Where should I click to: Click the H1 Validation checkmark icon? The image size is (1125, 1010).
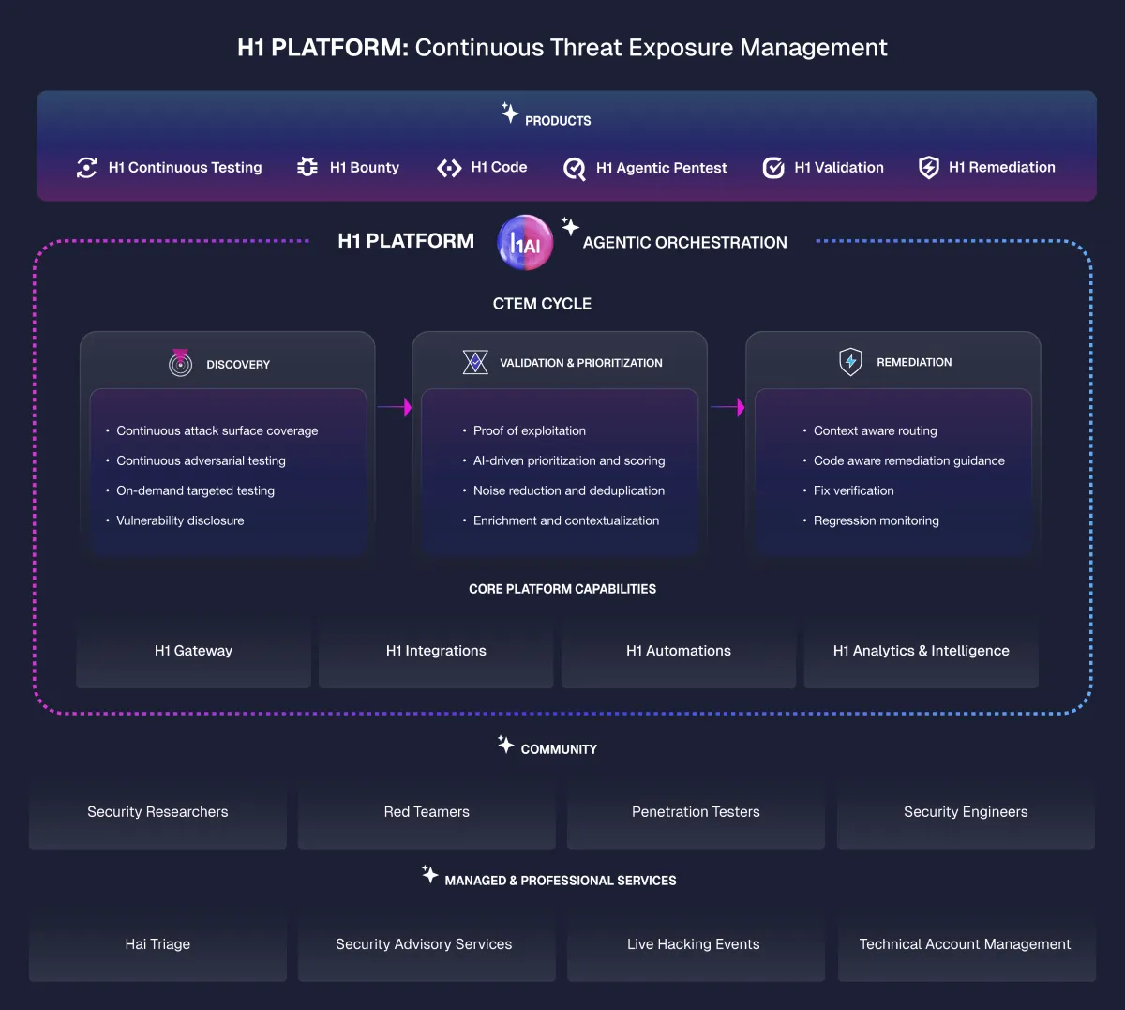773,168
